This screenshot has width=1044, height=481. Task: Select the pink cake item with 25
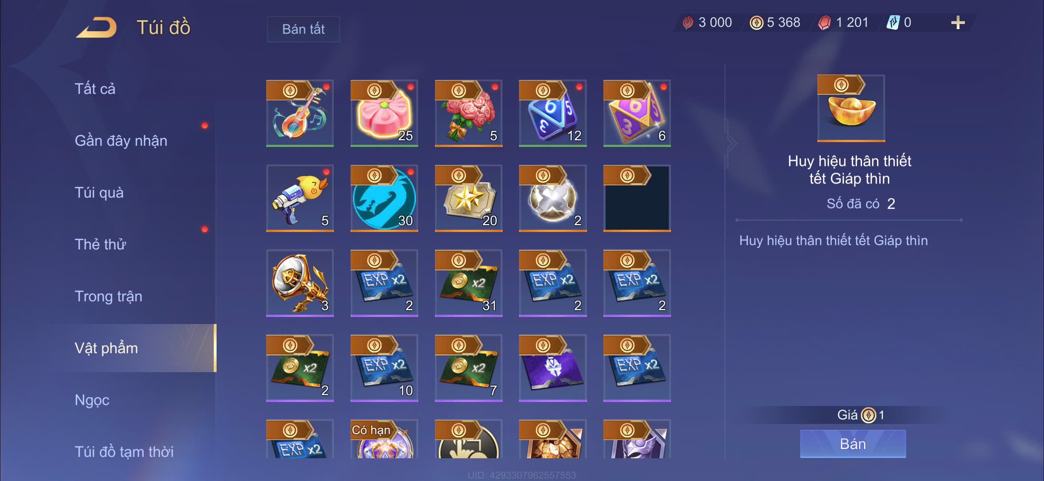tap(384, 113)
